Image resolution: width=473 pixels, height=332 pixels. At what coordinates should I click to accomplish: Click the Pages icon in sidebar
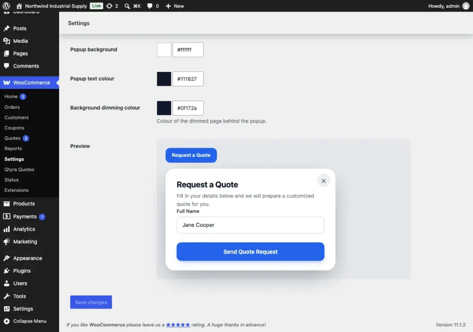pos(6,53)
